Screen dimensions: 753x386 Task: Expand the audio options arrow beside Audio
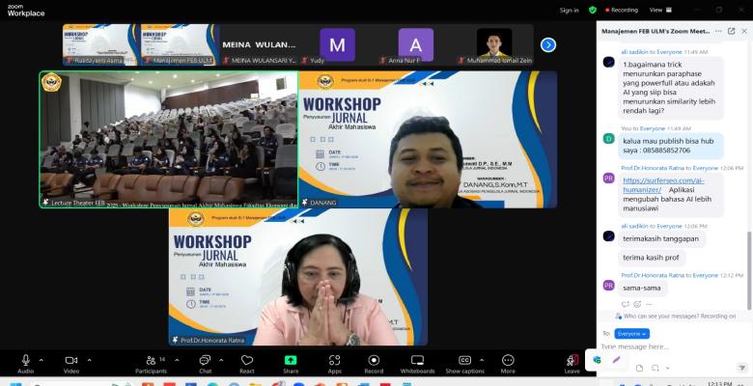coord(44,359)
